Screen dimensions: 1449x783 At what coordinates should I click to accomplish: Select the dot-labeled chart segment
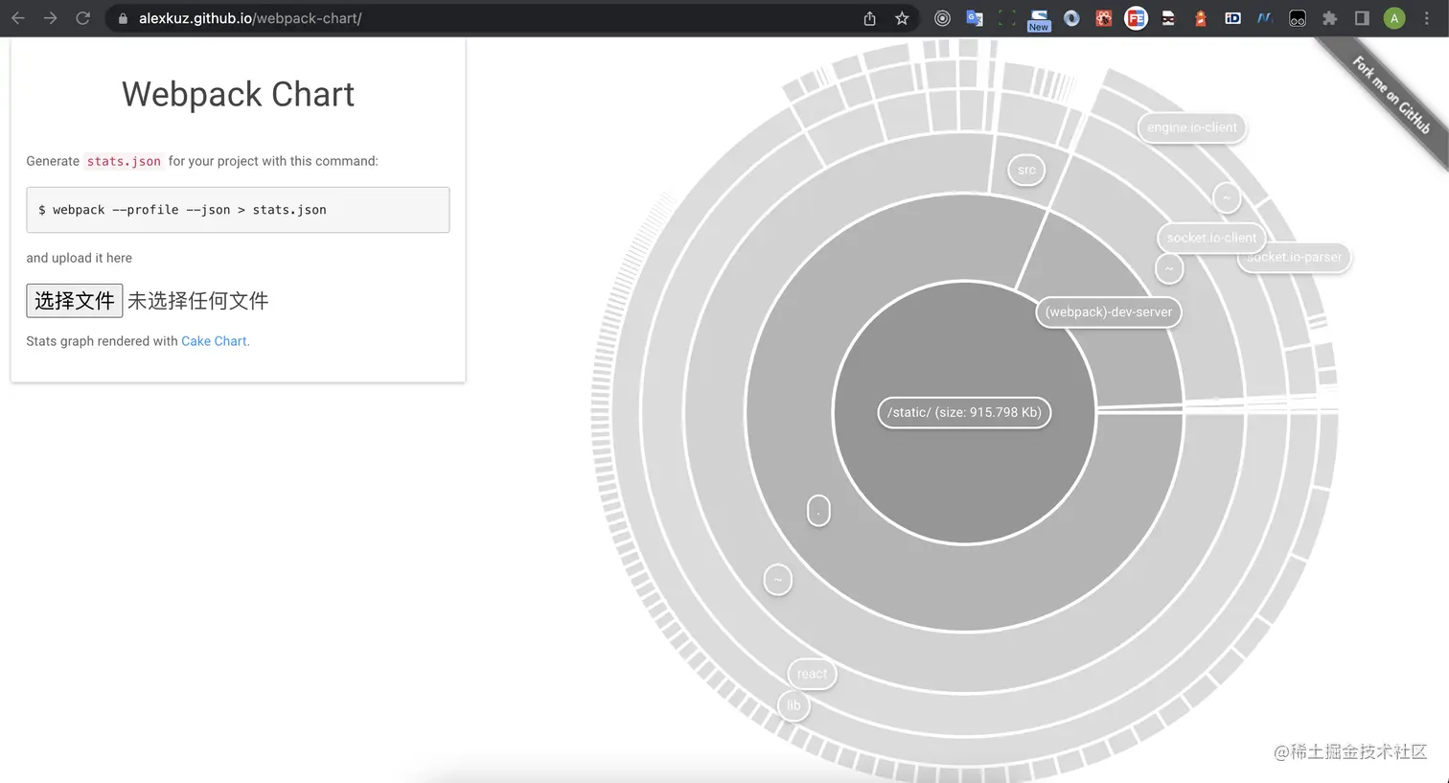[818, 511]
